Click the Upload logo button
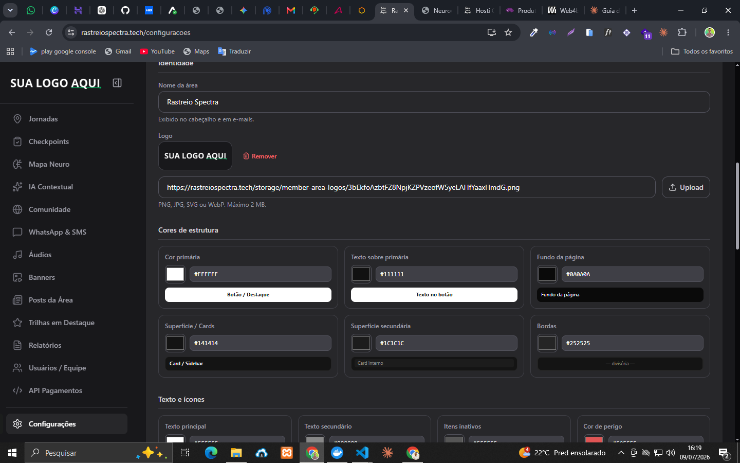The image size is (740, 463). [686, 187]
